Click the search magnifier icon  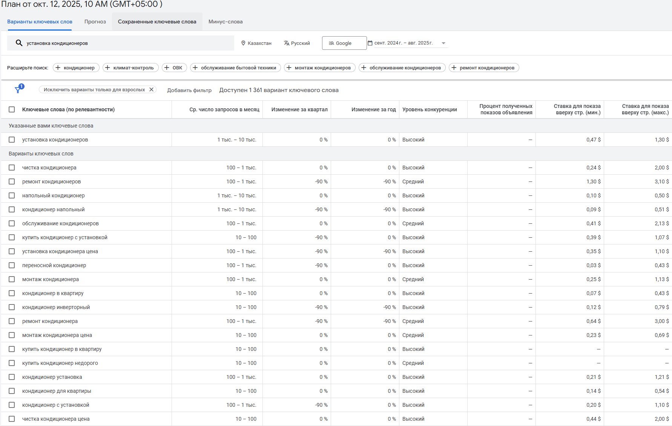coord(19,43)
